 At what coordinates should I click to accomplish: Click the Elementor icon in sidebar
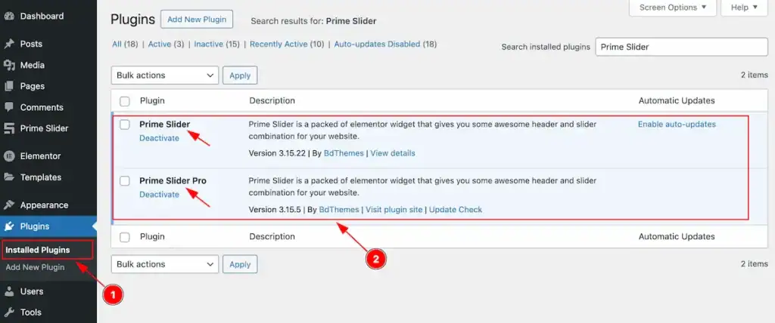tap(9, 156)
